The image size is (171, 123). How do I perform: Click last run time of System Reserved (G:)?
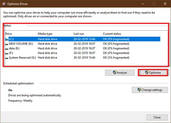84,58
